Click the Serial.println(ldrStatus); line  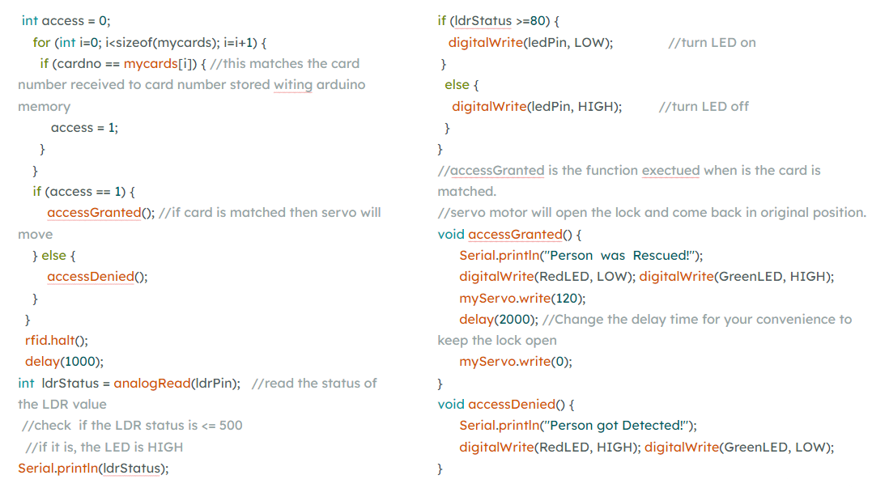(x=93, y=469)
